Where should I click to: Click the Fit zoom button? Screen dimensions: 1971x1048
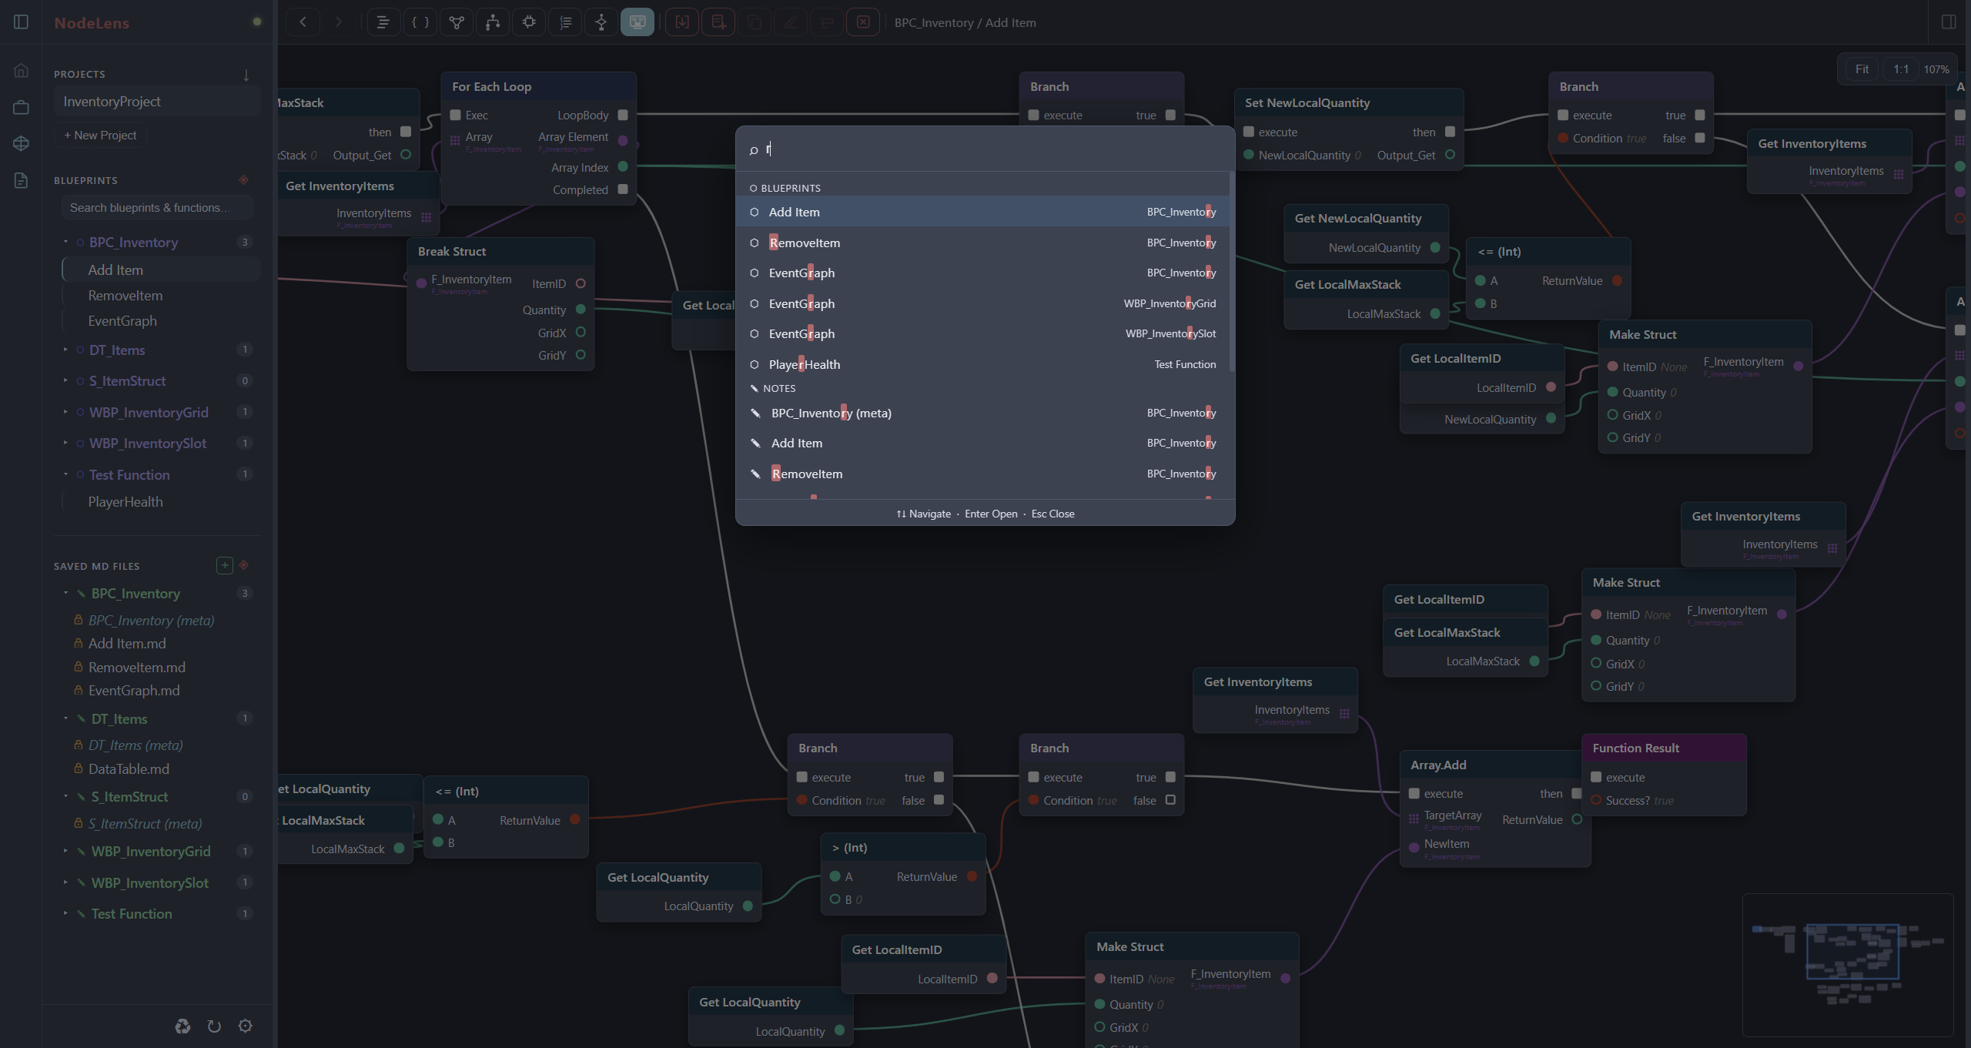pos(1862,69)
